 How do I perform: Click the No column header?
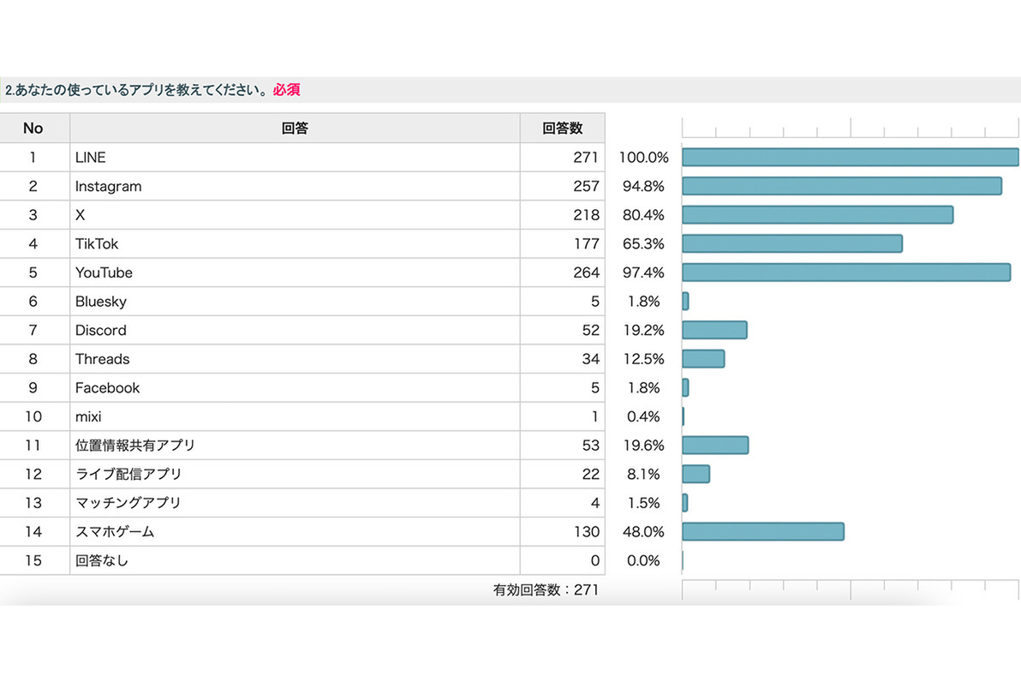point(33,129)
